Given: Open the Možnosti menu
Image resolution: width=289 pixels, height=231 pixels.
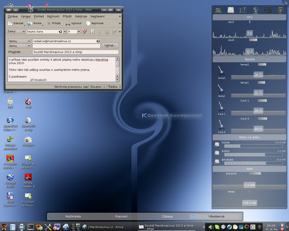Looking at the screenshot, I should click(53, 16).
